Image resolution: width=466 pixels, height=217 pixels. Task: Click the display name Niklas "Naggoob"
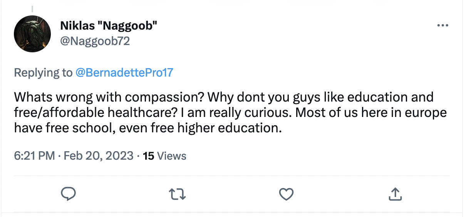(x=109, y=26)
